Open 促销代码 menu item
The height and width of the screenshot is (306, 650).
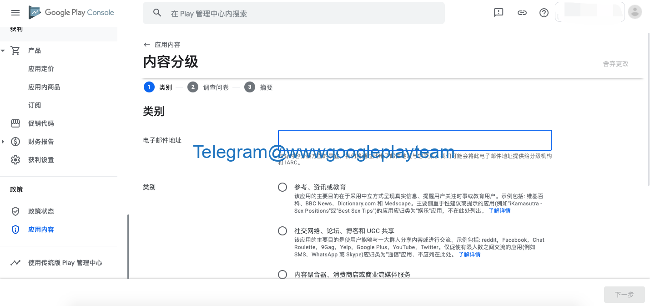coord(41,123)
